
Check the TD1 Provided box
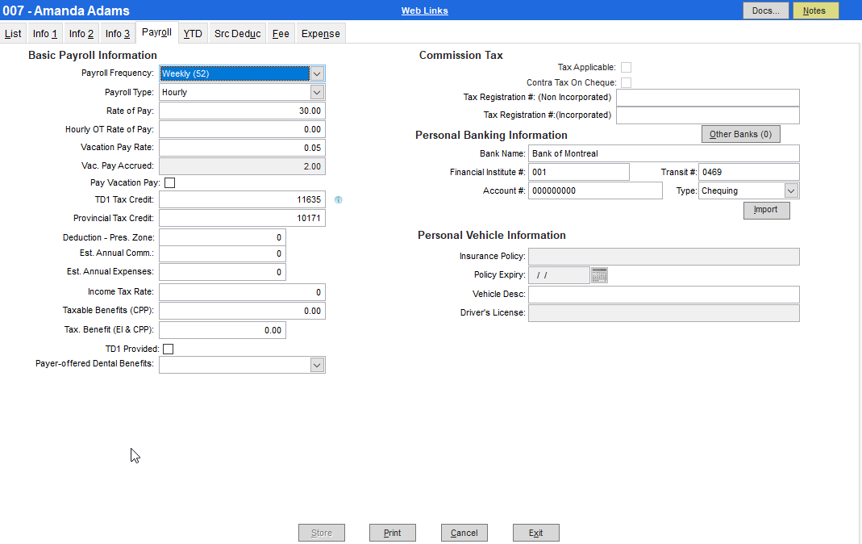(x=168, y=349)
